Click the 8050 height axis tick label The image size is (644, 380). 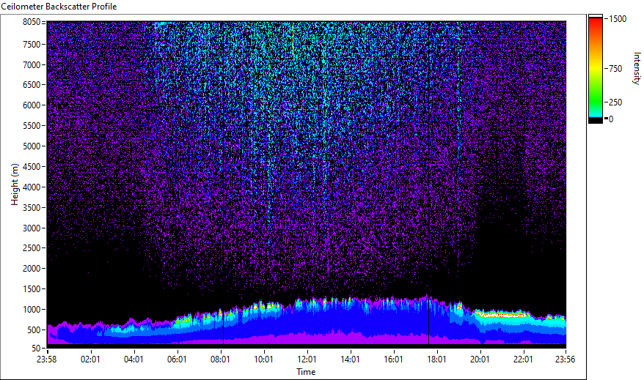(x=32, y=22)
